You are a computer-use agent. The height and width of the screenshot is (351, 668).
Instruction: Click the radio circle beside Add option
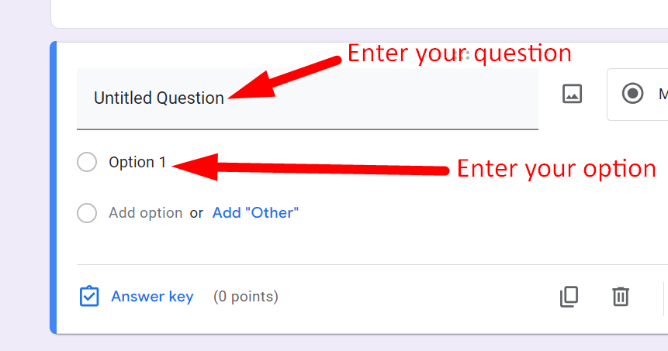coord(87,213)
